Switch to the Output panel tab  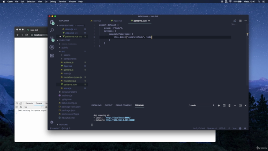click(x=108, y=105)
